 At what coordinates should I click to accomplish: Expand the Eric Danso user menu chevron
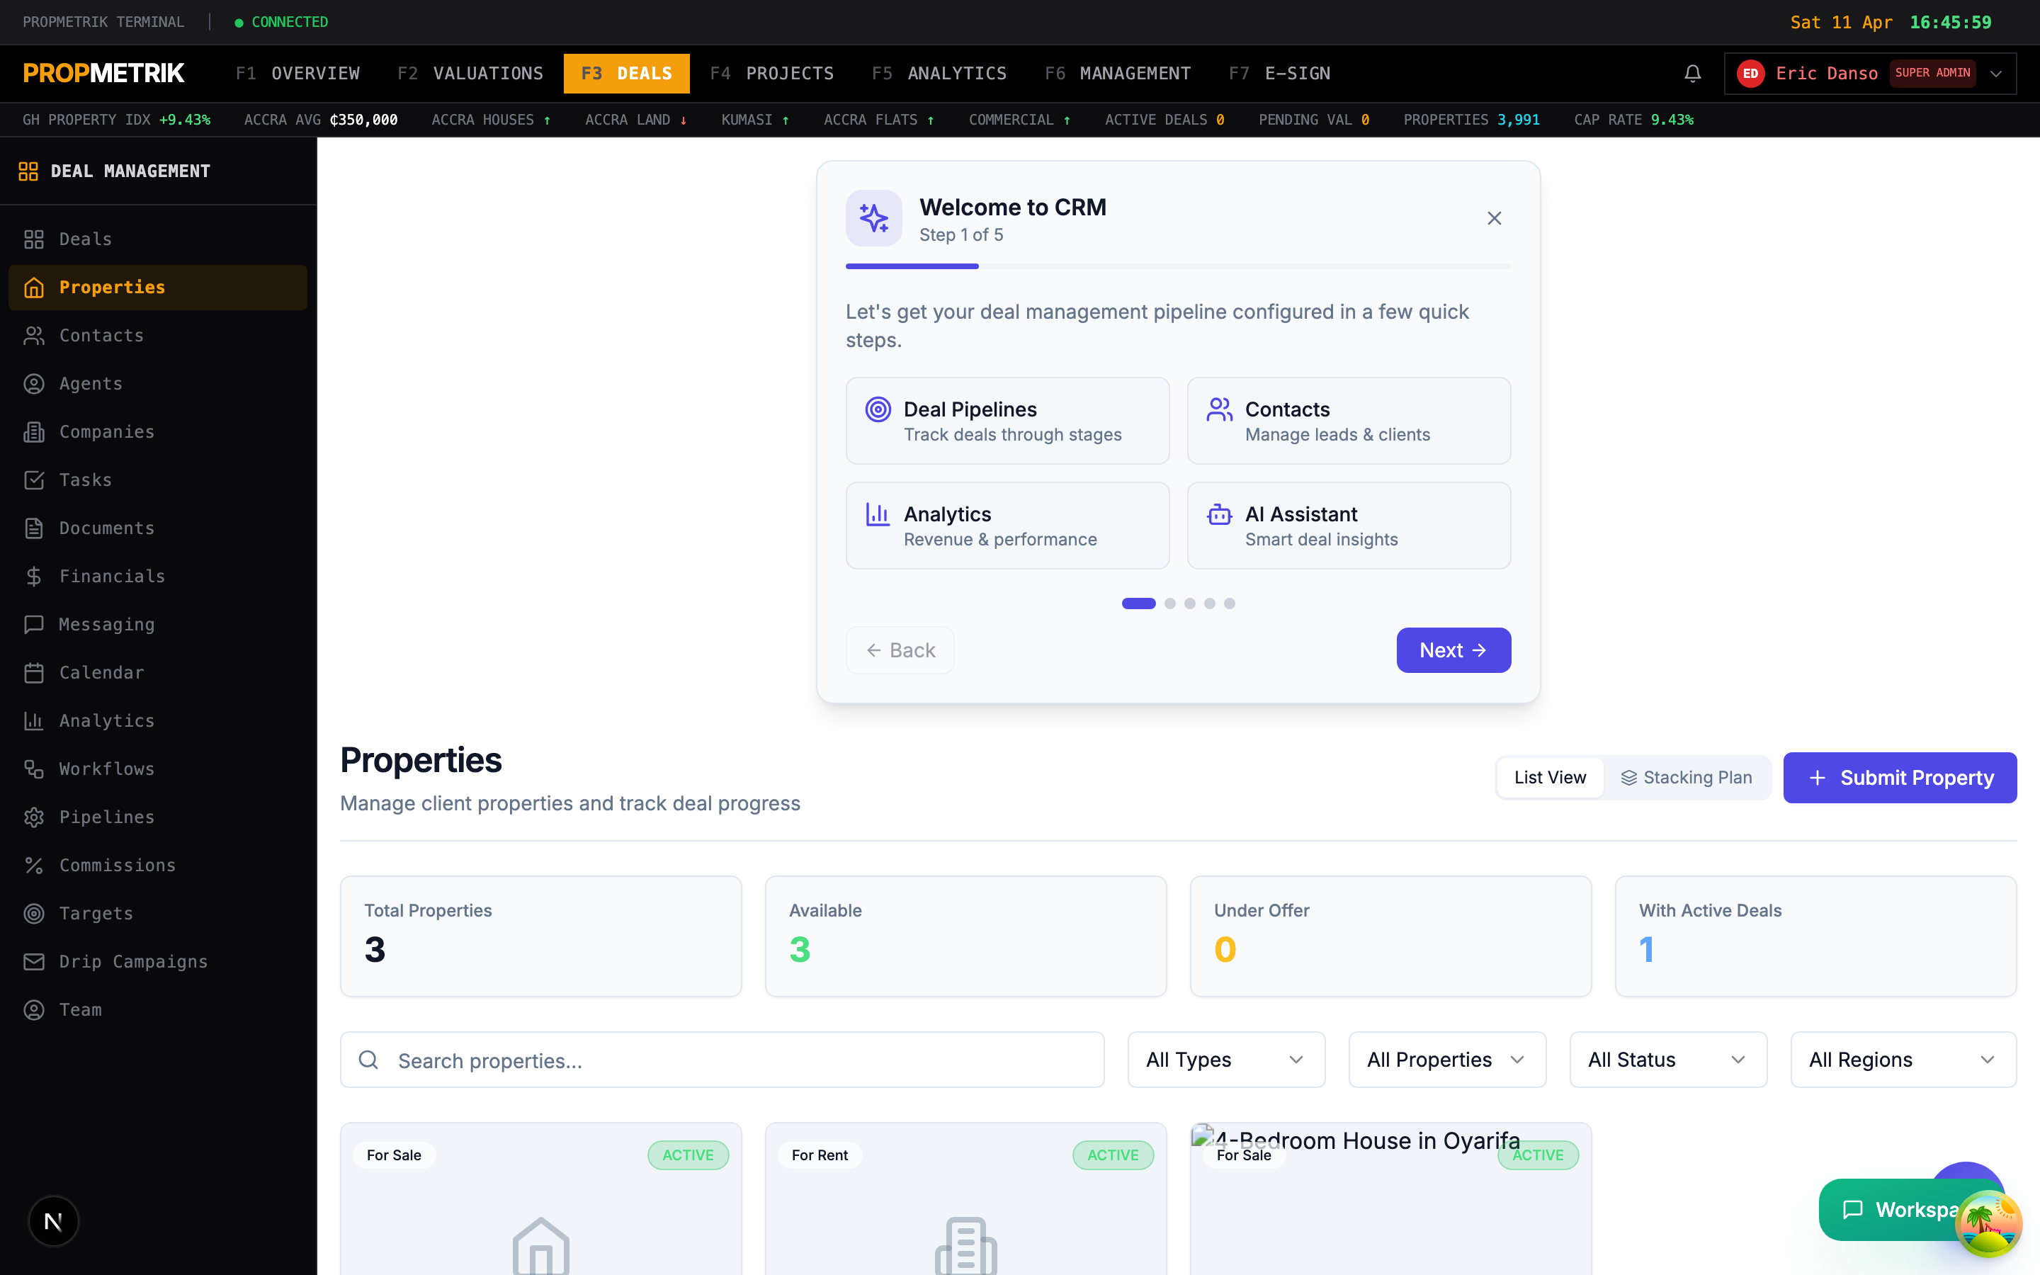(1995, 74)
